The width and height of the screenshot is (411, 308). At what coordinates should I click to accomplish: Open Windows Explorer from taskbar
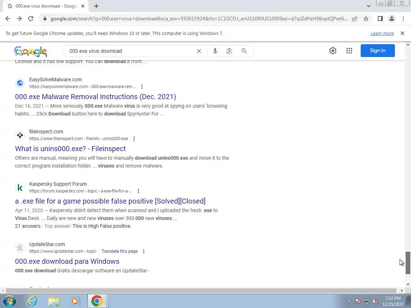[54, 301]
